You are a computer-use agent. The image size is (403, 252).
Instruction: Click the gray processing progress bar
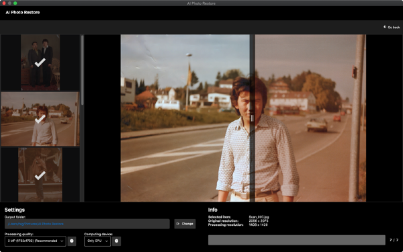297,240
